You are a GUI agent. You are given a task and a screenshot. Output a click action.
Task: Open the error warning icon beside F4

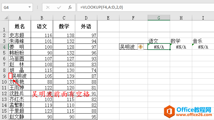pyautogui.click(x=141, y=47)
